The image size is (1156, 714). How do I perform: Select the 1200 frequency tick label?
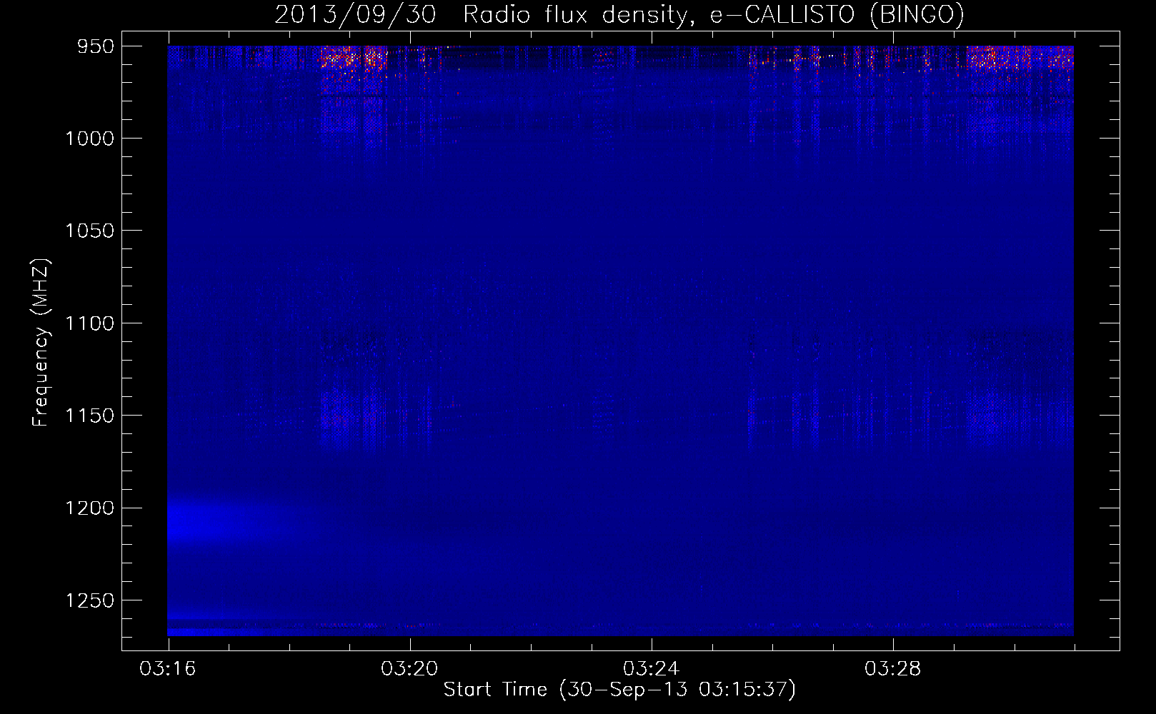pyautogui.click(x=89, y=508)
